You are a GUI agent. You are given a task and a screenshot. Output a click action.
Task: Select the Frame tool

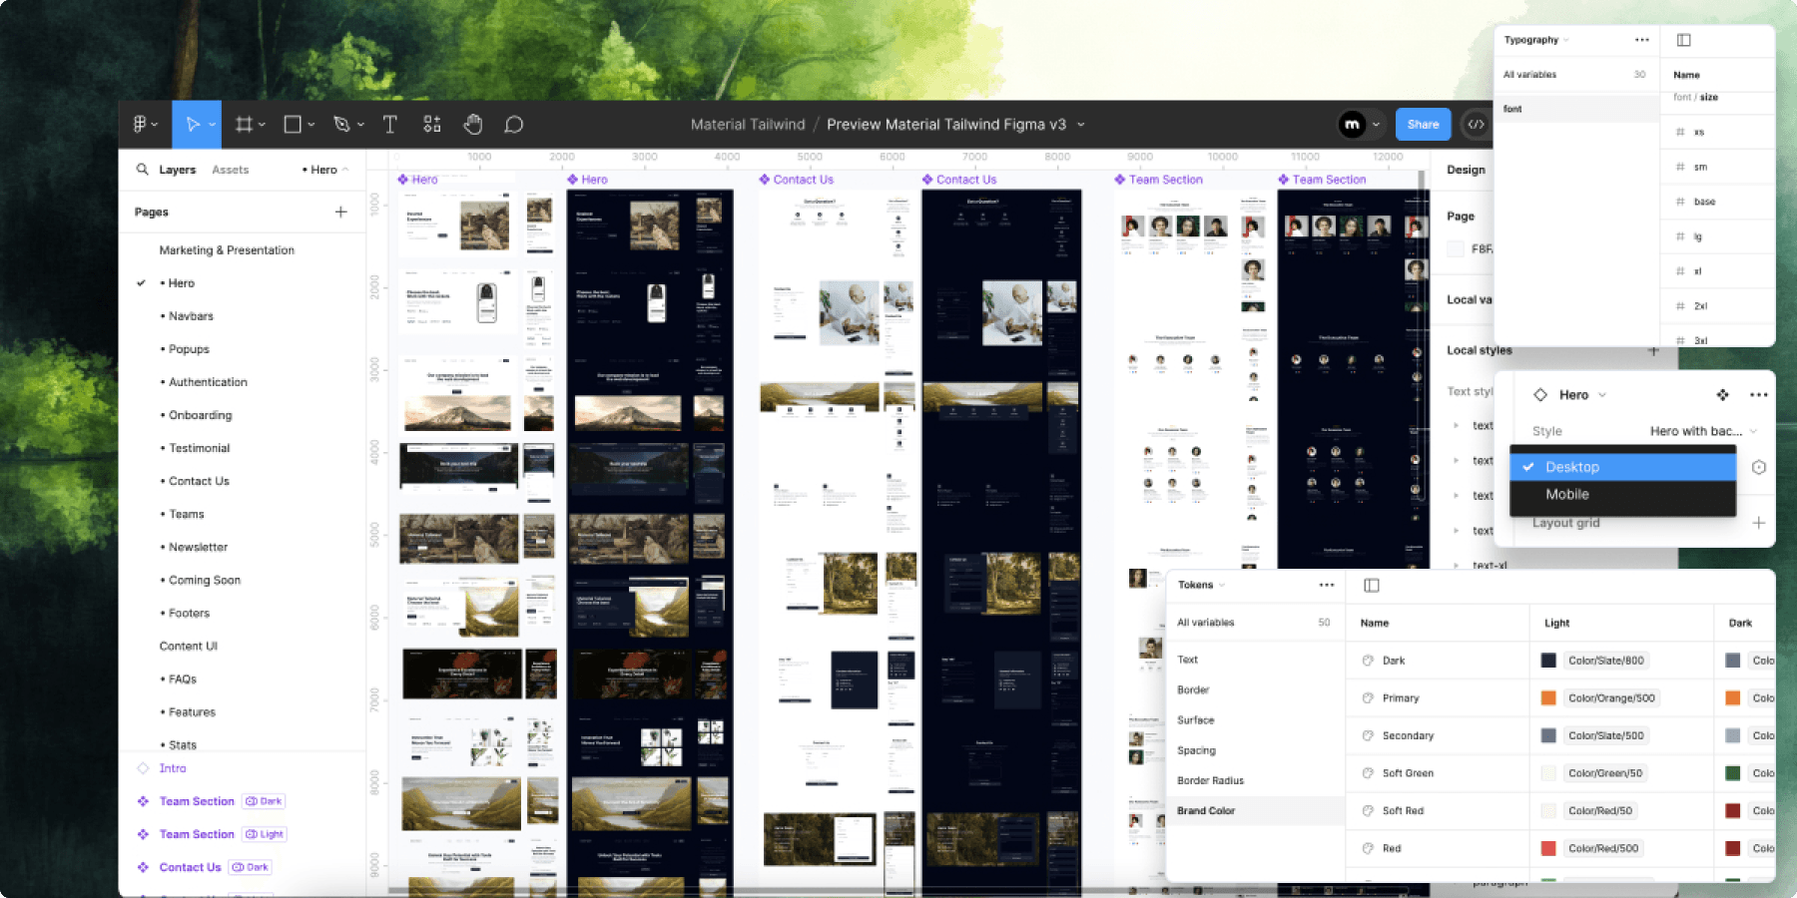243,124
